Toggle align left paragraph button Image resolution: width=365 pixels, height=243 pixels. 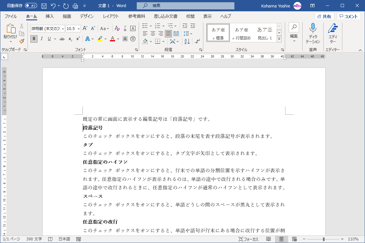click(x=145, y=34)
